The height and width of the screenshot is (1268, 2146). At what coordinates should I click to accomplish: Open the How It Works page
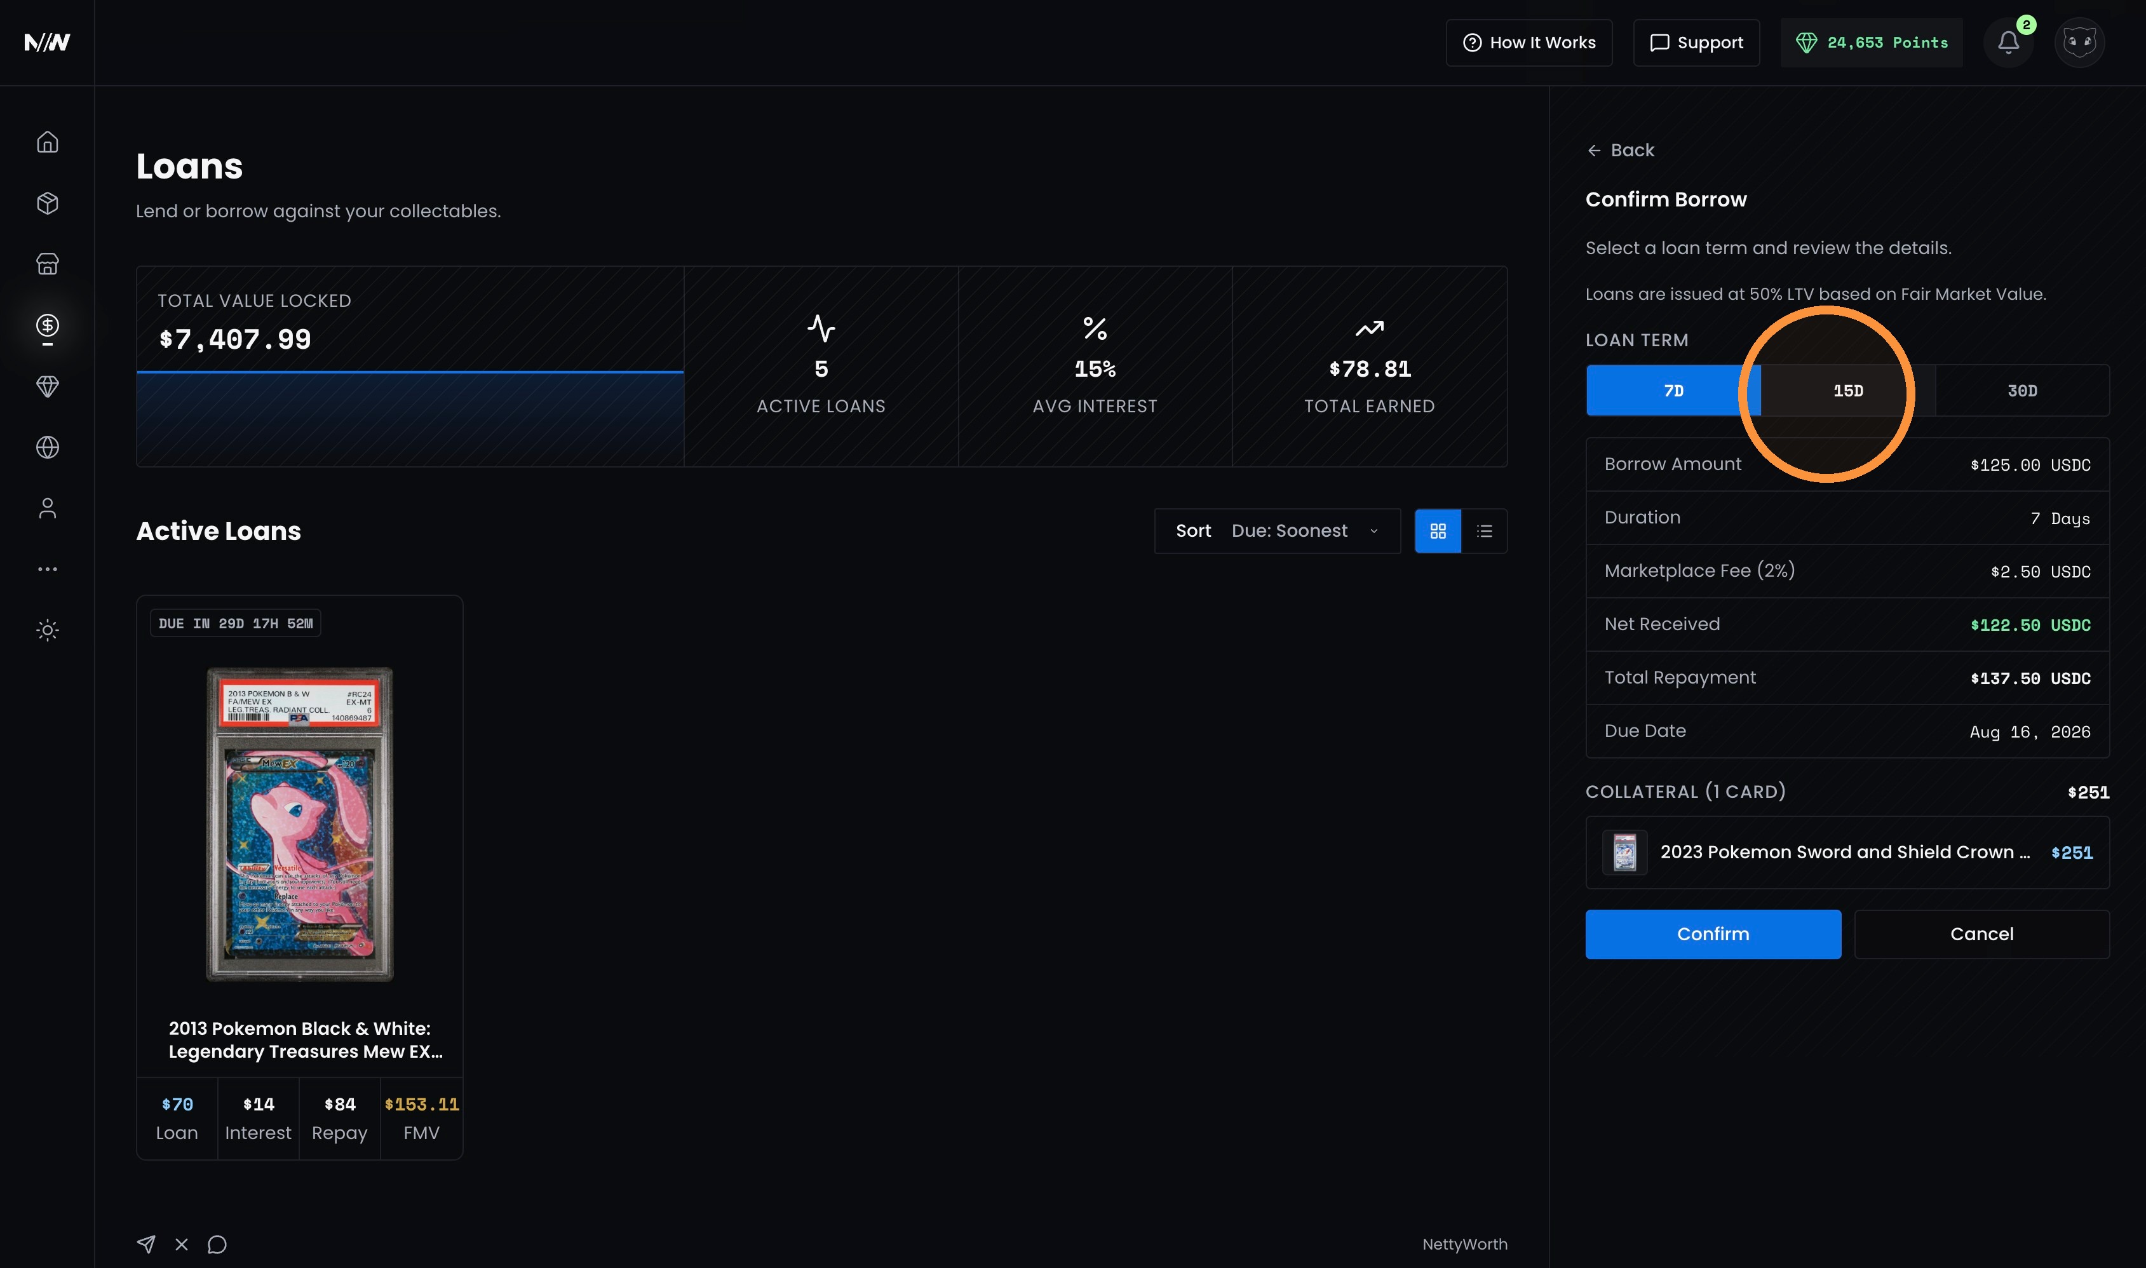coord(1529,42)
